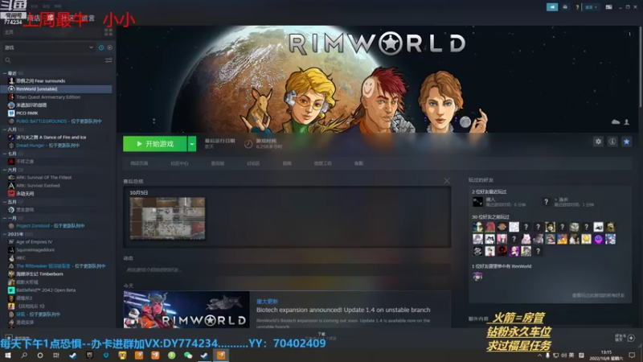Screen dimensions: 643x362
Task: Open the 商店页面 store page tab
Action: click(139, 163)
